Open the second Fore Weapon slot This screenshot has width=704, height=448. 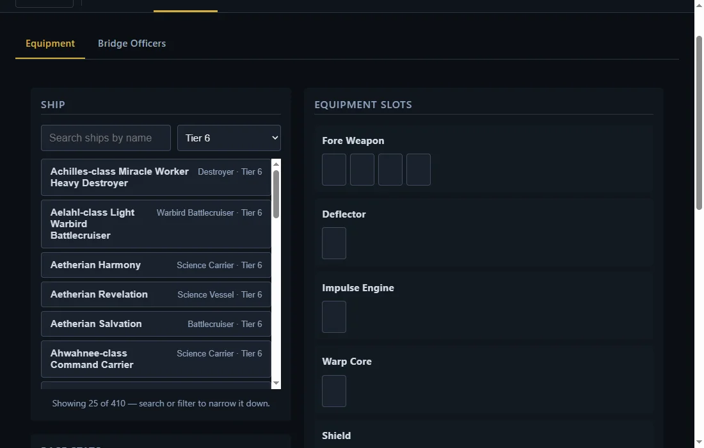click(362, 170)
